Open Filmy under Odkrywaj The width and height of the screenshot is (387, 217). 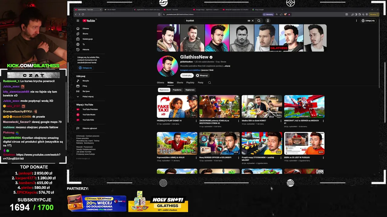[85, 86]
